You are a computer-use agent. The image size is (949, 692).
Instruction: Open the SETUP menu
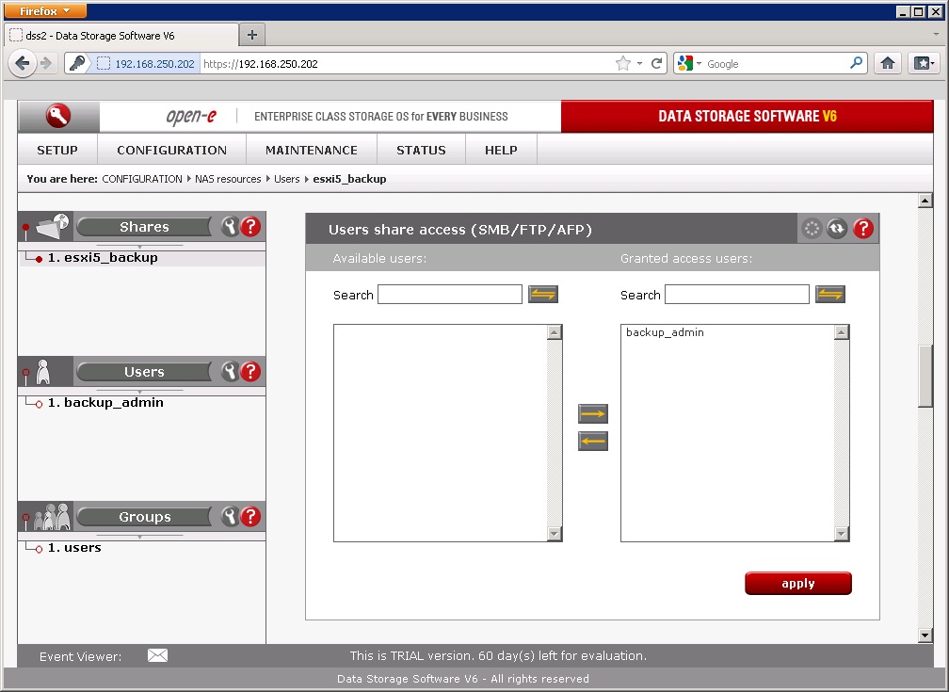pyautogui.click(x=57, y=150)
